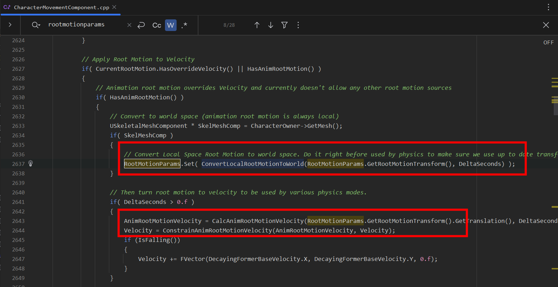Viewport: 558px width, 287px height.
Task: Open the editor tab options kebab menu
Action: coord(548,7)
